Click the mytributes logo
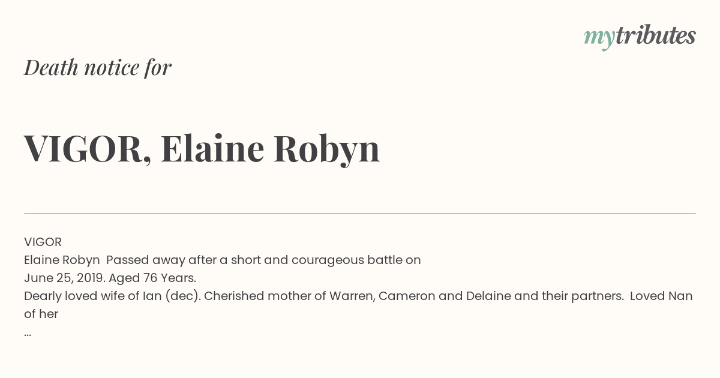720x378 pixels. pos(640,37)
